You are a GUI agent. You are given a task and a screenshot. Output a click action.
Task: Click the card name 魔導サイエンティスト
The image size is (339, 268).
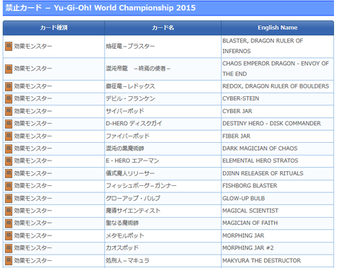pyautogui.click(x=133, y=211)
